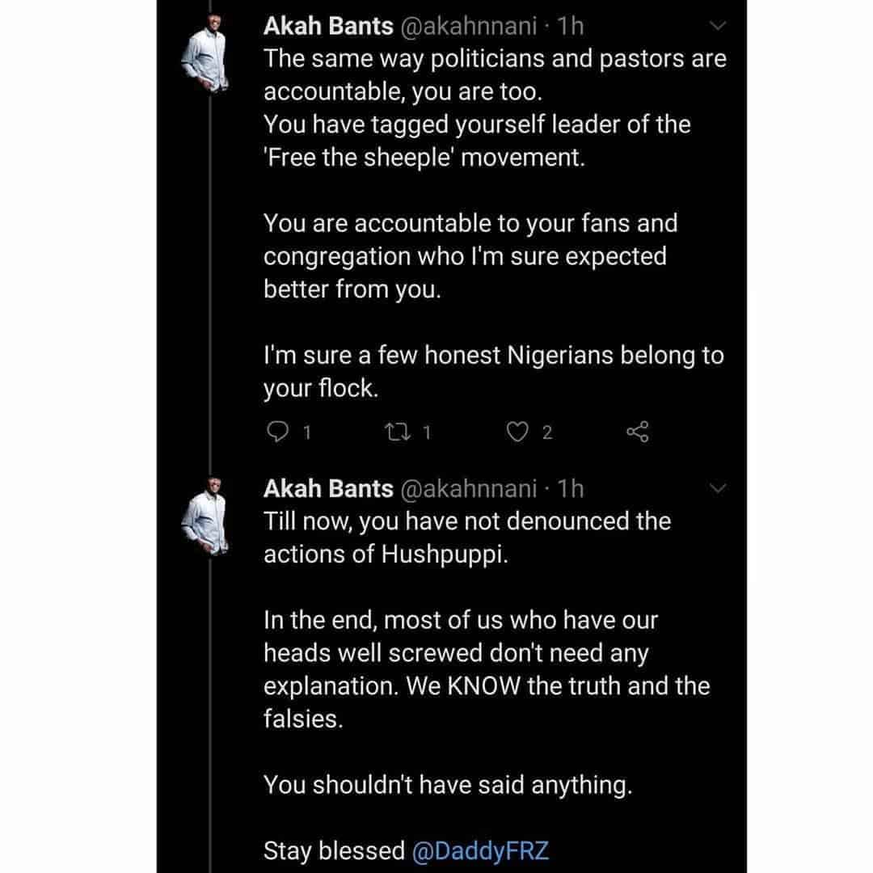Reply to the politicians and pastors tweet
The height and width of the screenshot is (873, 873).
pyautogui.click(x=277, y=432)
